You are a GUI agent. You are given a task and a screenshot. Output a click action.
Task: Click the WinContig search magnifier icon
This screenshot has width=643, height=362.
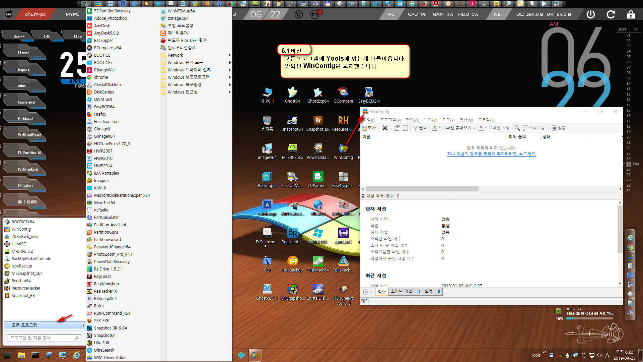(x=517, y=128)
